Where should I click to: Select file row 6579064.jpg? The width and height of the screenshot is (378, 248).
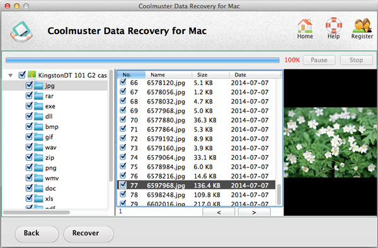[197, 157]
